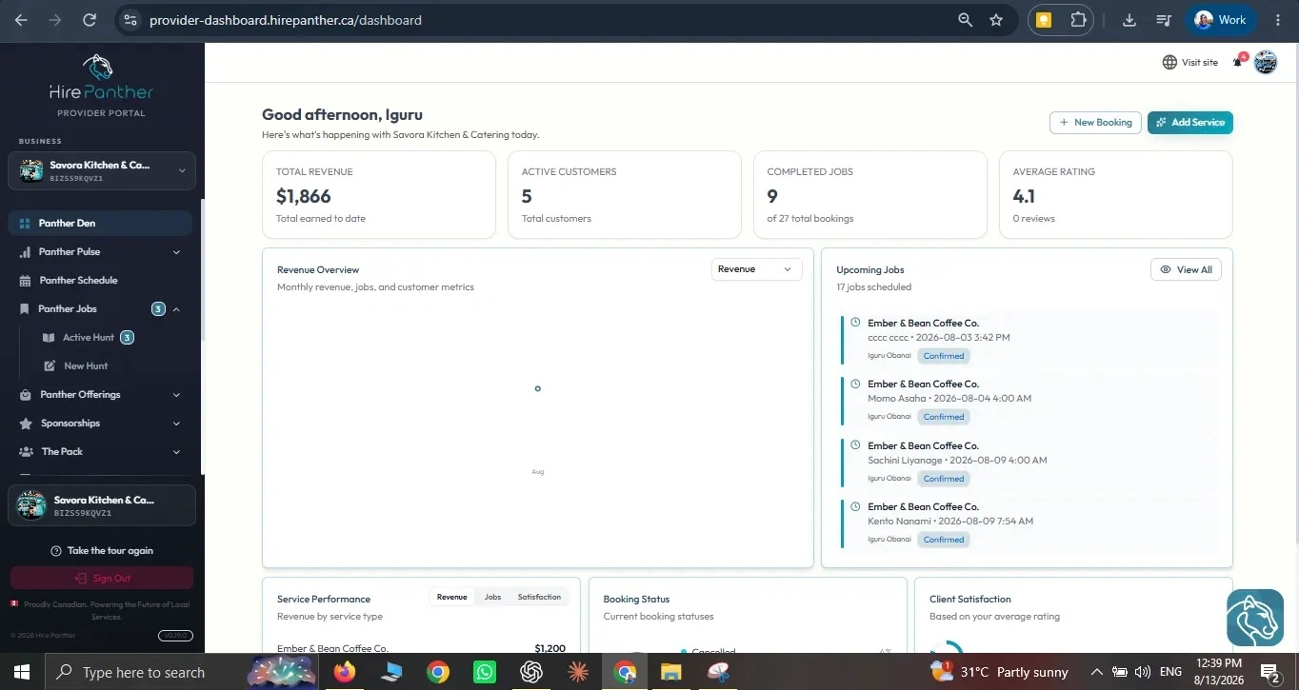The image size is (1299, 690).
Task: Collapse the Panther Jobs submenu chevron
Action: click(176, 309)
